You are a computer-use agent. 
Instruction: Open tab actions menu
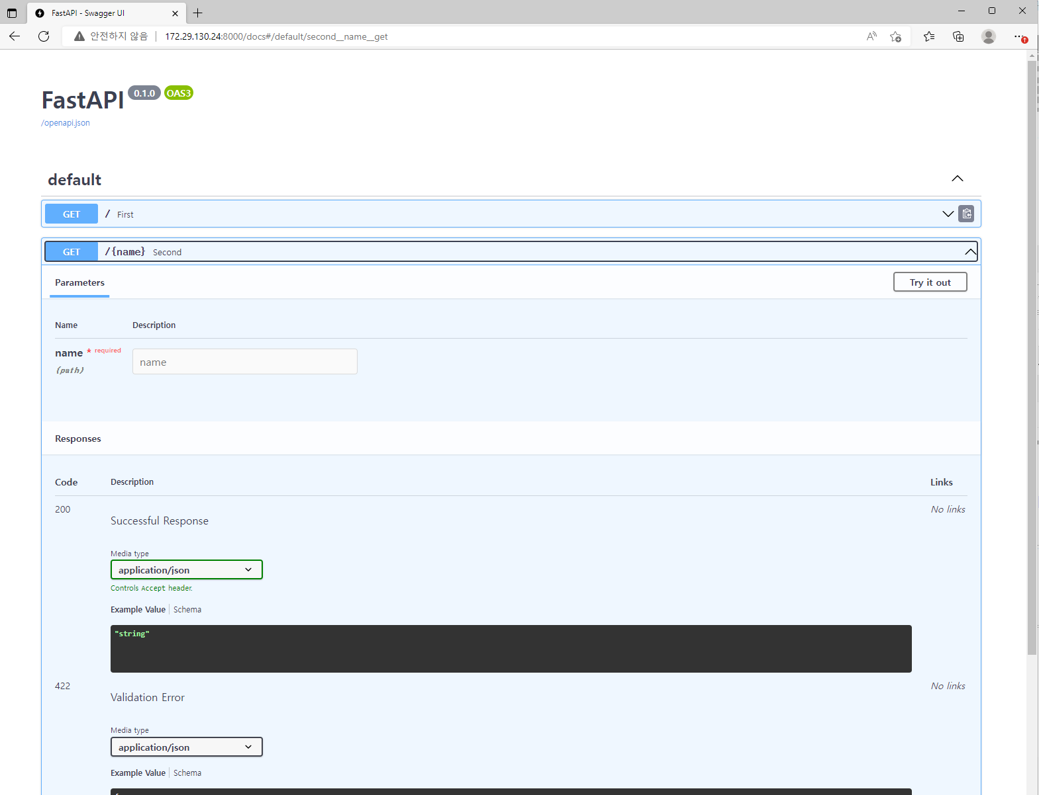(12, 13)
